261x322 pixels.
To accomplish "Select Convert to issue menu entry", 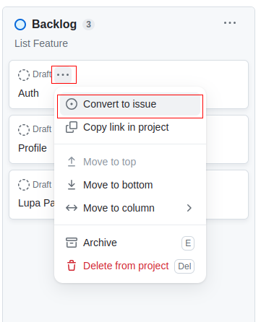I will 130,104.
